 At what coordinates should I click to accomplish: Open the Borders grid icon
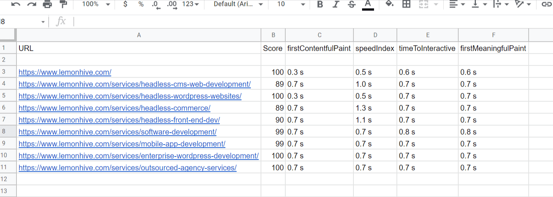406,4
